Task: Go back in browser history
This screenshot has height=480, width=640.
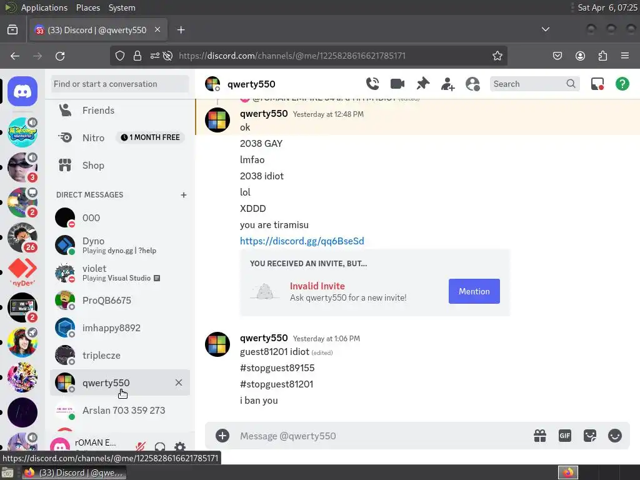Action: [15, 56]
